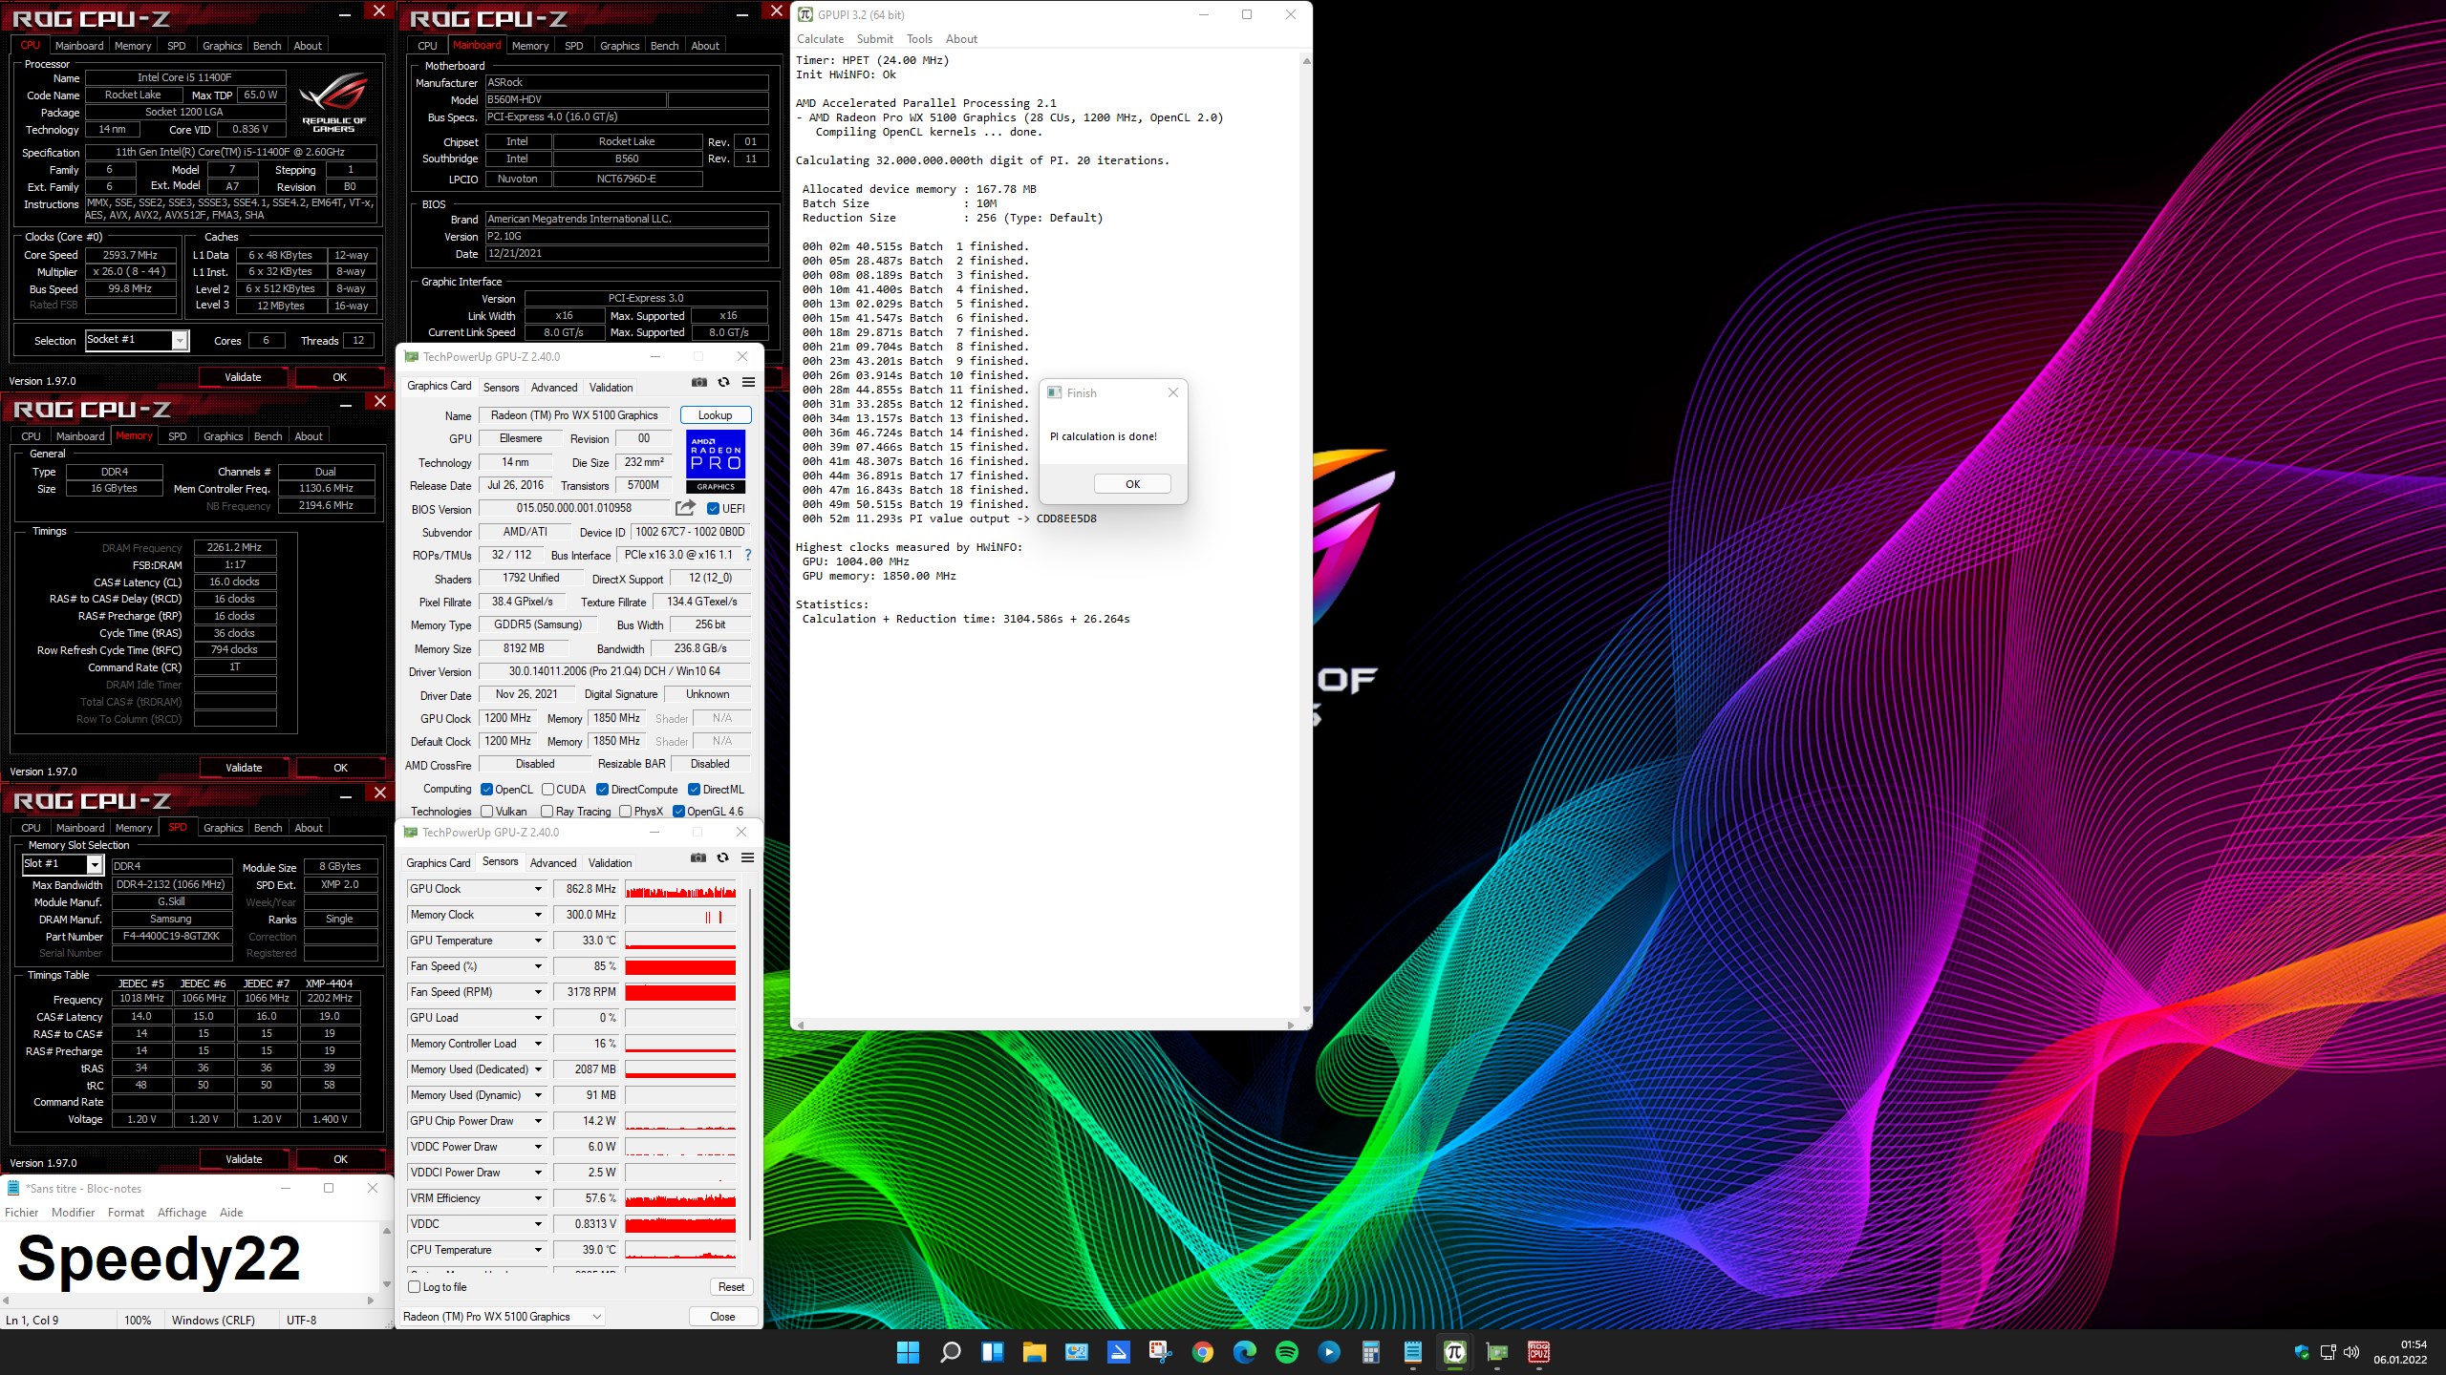Click Validate in CPU-Z Memory window
The height and width of the screenshot is (1375, 2446).
point(244,768)
